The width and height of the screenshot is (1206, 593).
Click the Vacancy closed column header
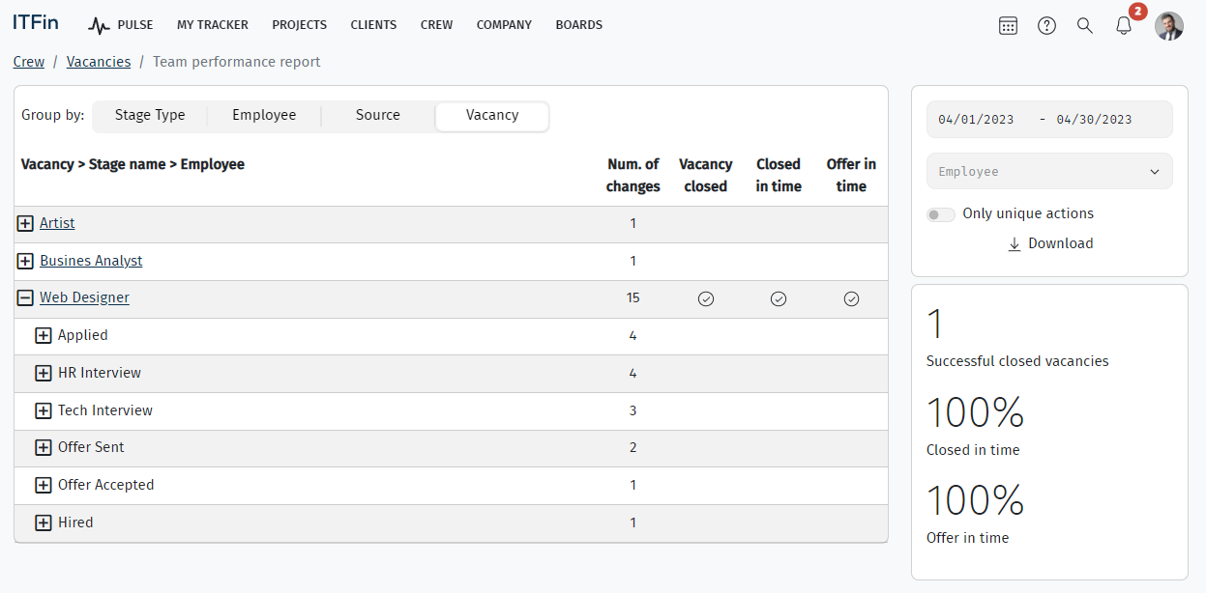click(x=706, y=176)
